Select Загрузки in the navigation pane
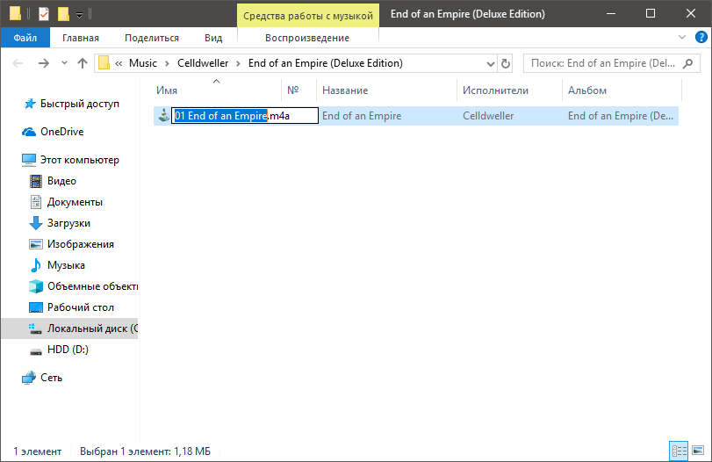712x462 pixels. 68,223
